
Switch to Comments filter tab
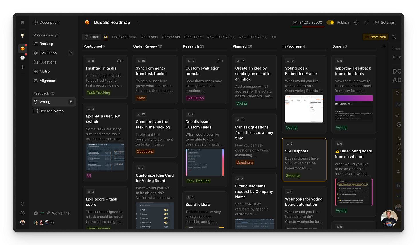[x=171, y=37]
